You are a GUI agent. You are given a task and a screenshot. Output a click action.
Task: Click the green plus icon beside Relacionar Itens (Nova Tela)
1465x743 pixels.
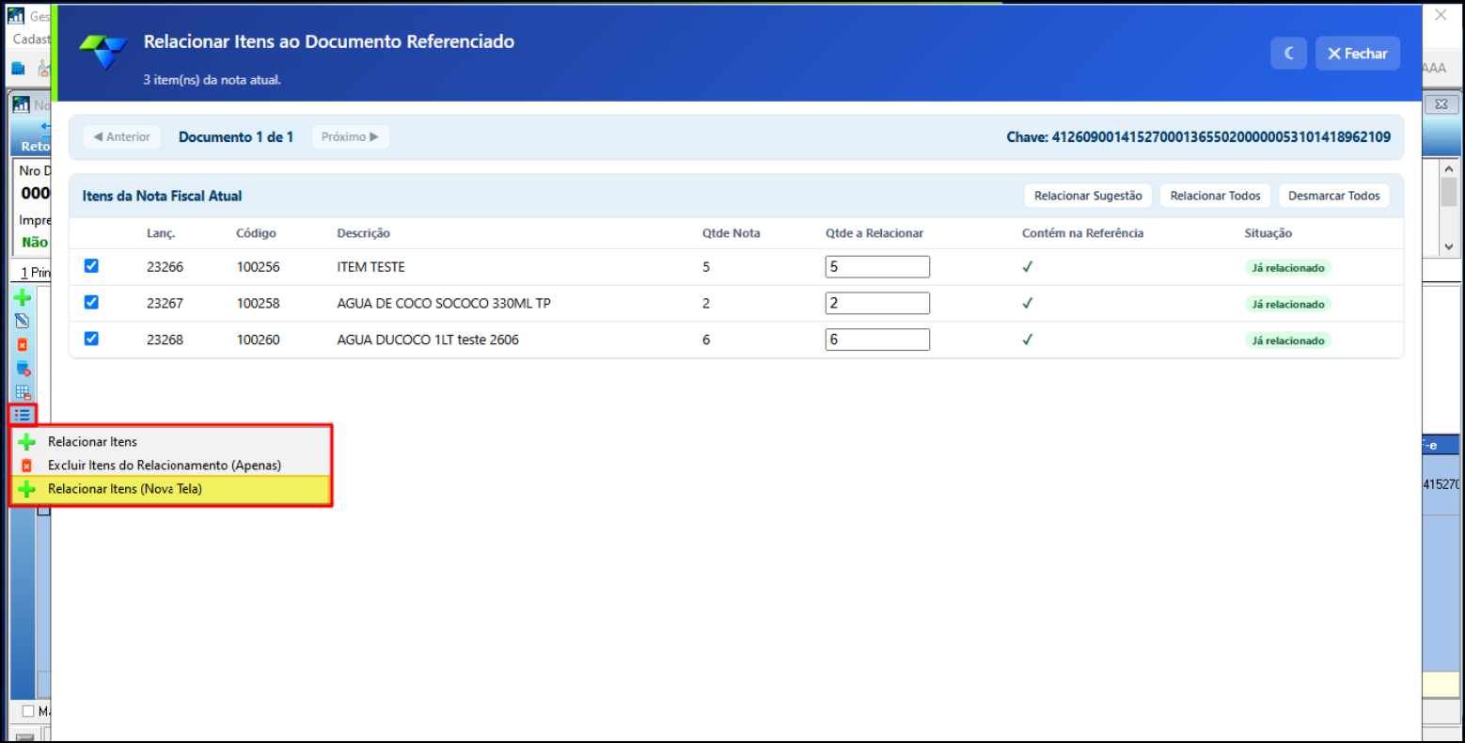pos(27,489)
